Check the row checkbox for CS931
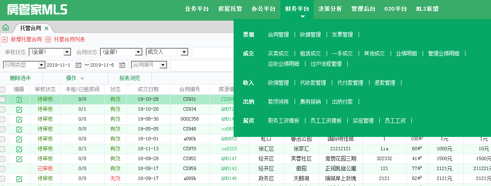 coord(3,99)
